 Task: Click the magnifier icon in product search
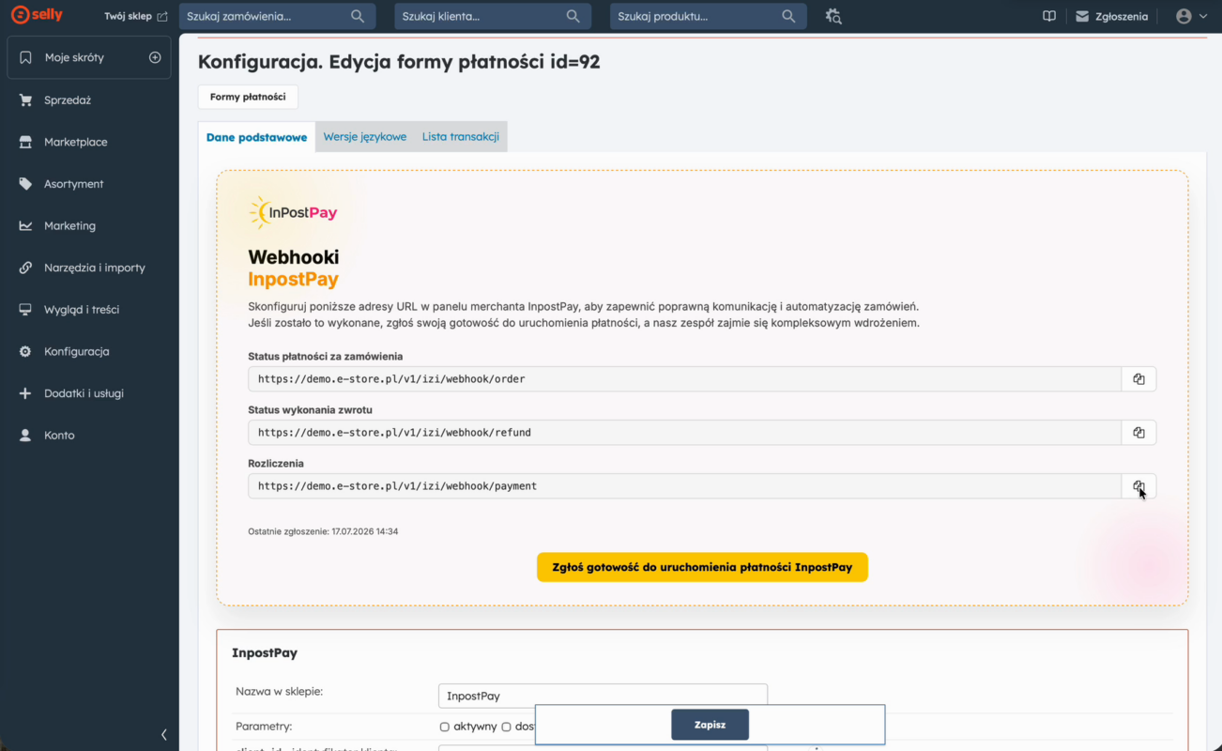coord(789,16)
